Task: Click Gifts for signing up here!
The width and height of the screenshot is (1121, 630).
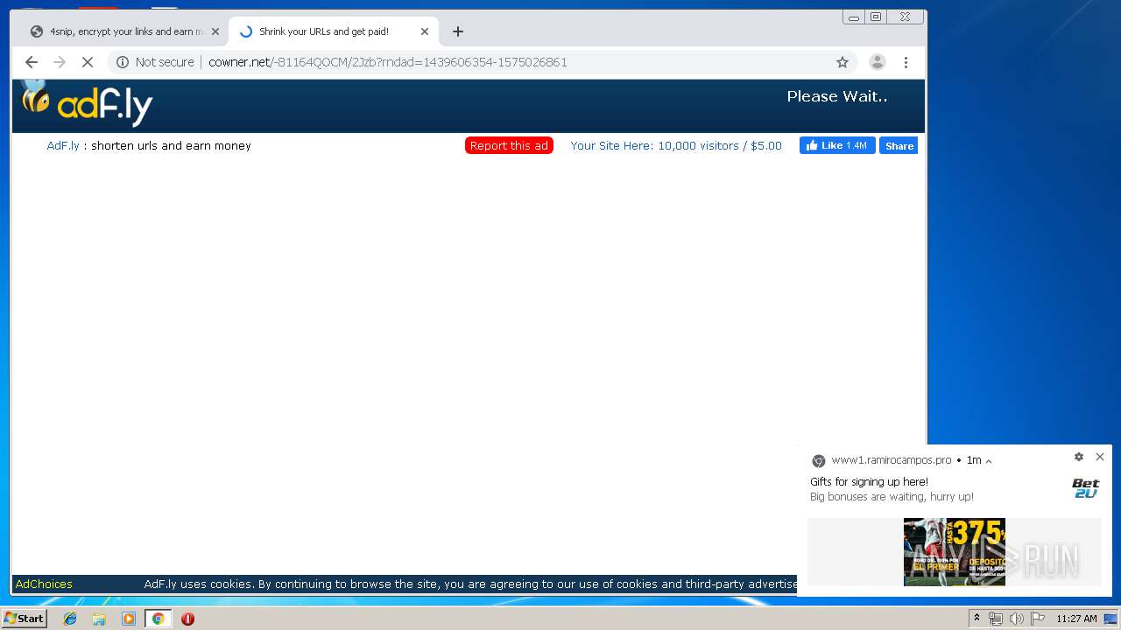Action: (869, 482)
